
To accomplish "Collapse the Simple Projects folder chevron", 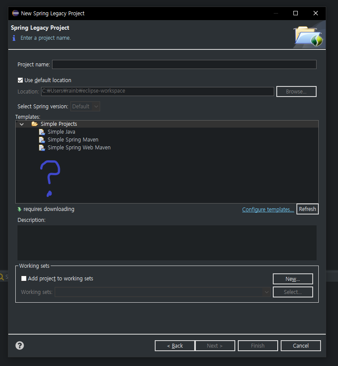I will (x=22, y=124).
